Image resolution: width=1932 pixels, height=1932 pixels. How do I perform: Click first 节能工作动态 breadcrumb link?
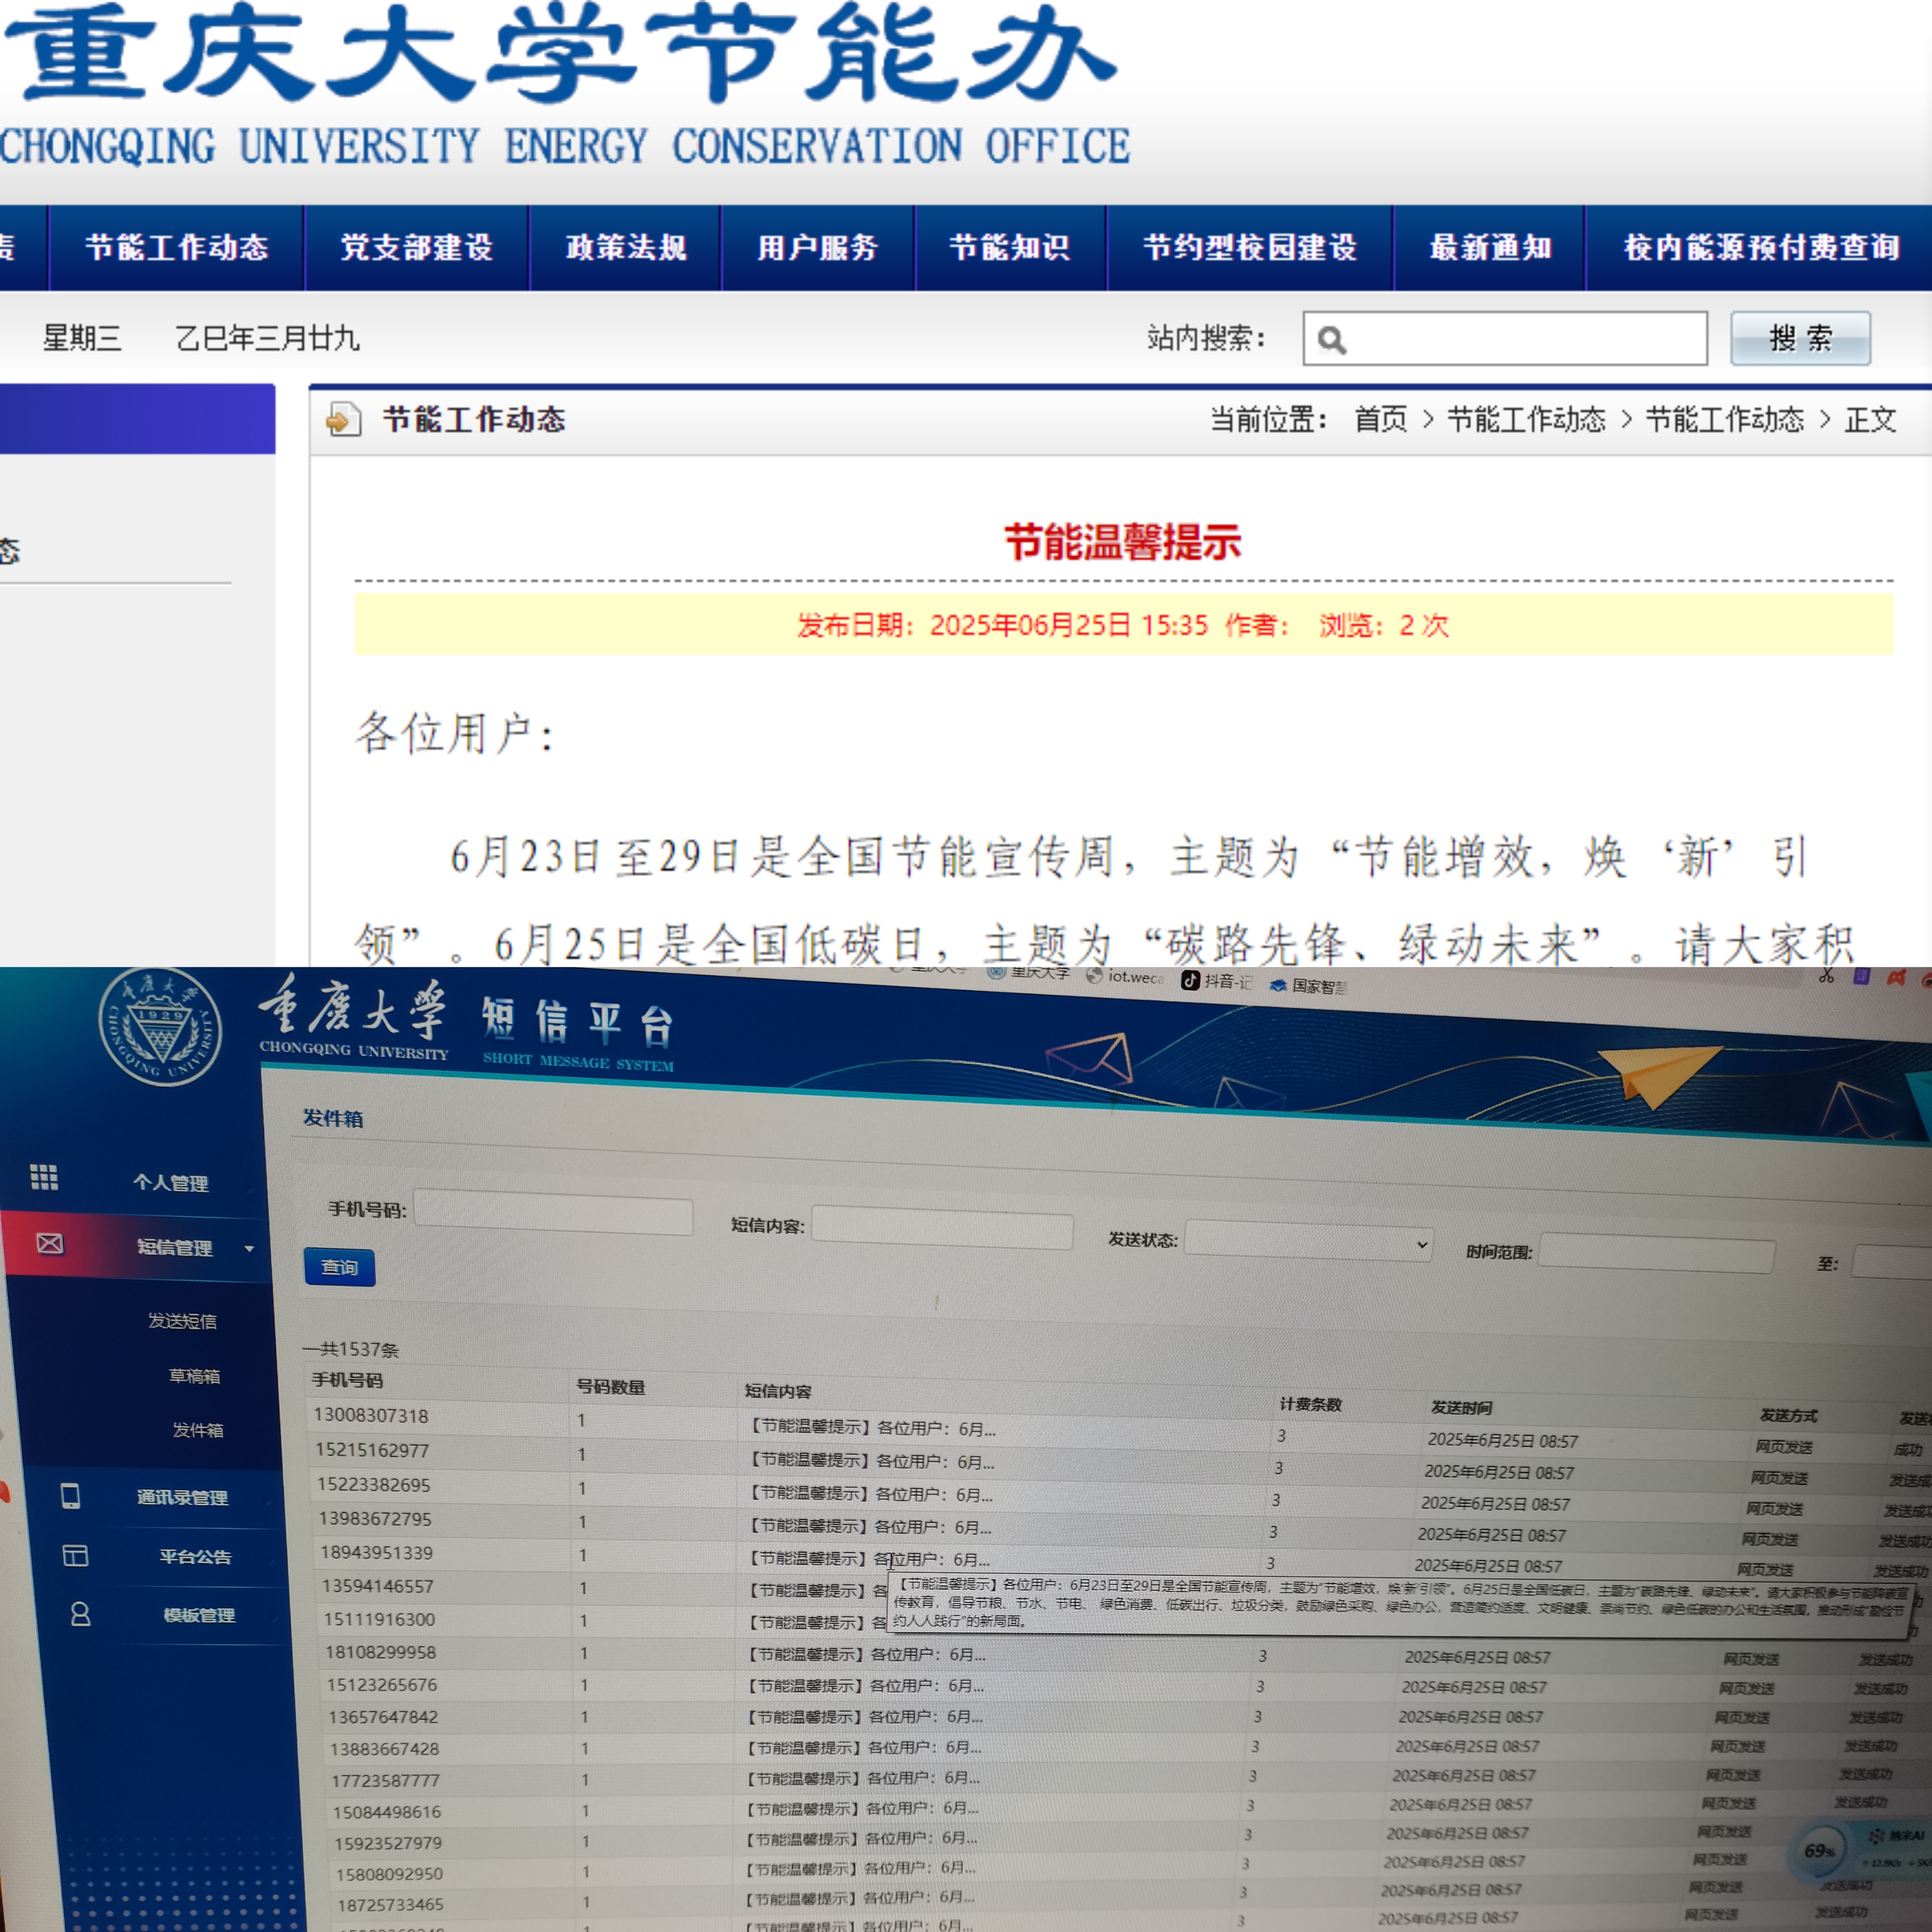(x=1526, y=419)
